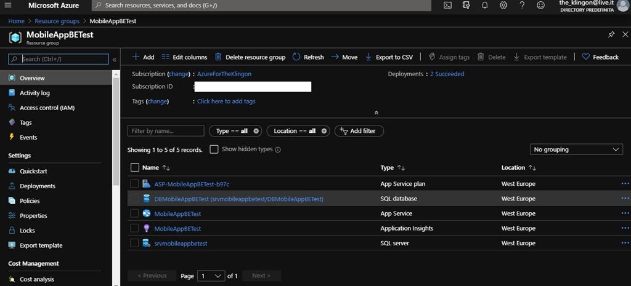631x286 pixels.
Task: Open the page number dropdown
Action: pyautogui.click(x=211, y=276)
